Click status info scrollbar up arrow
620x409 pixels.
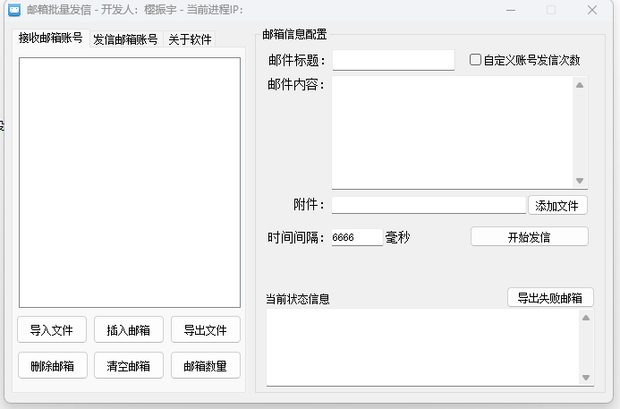coord(586,318)
